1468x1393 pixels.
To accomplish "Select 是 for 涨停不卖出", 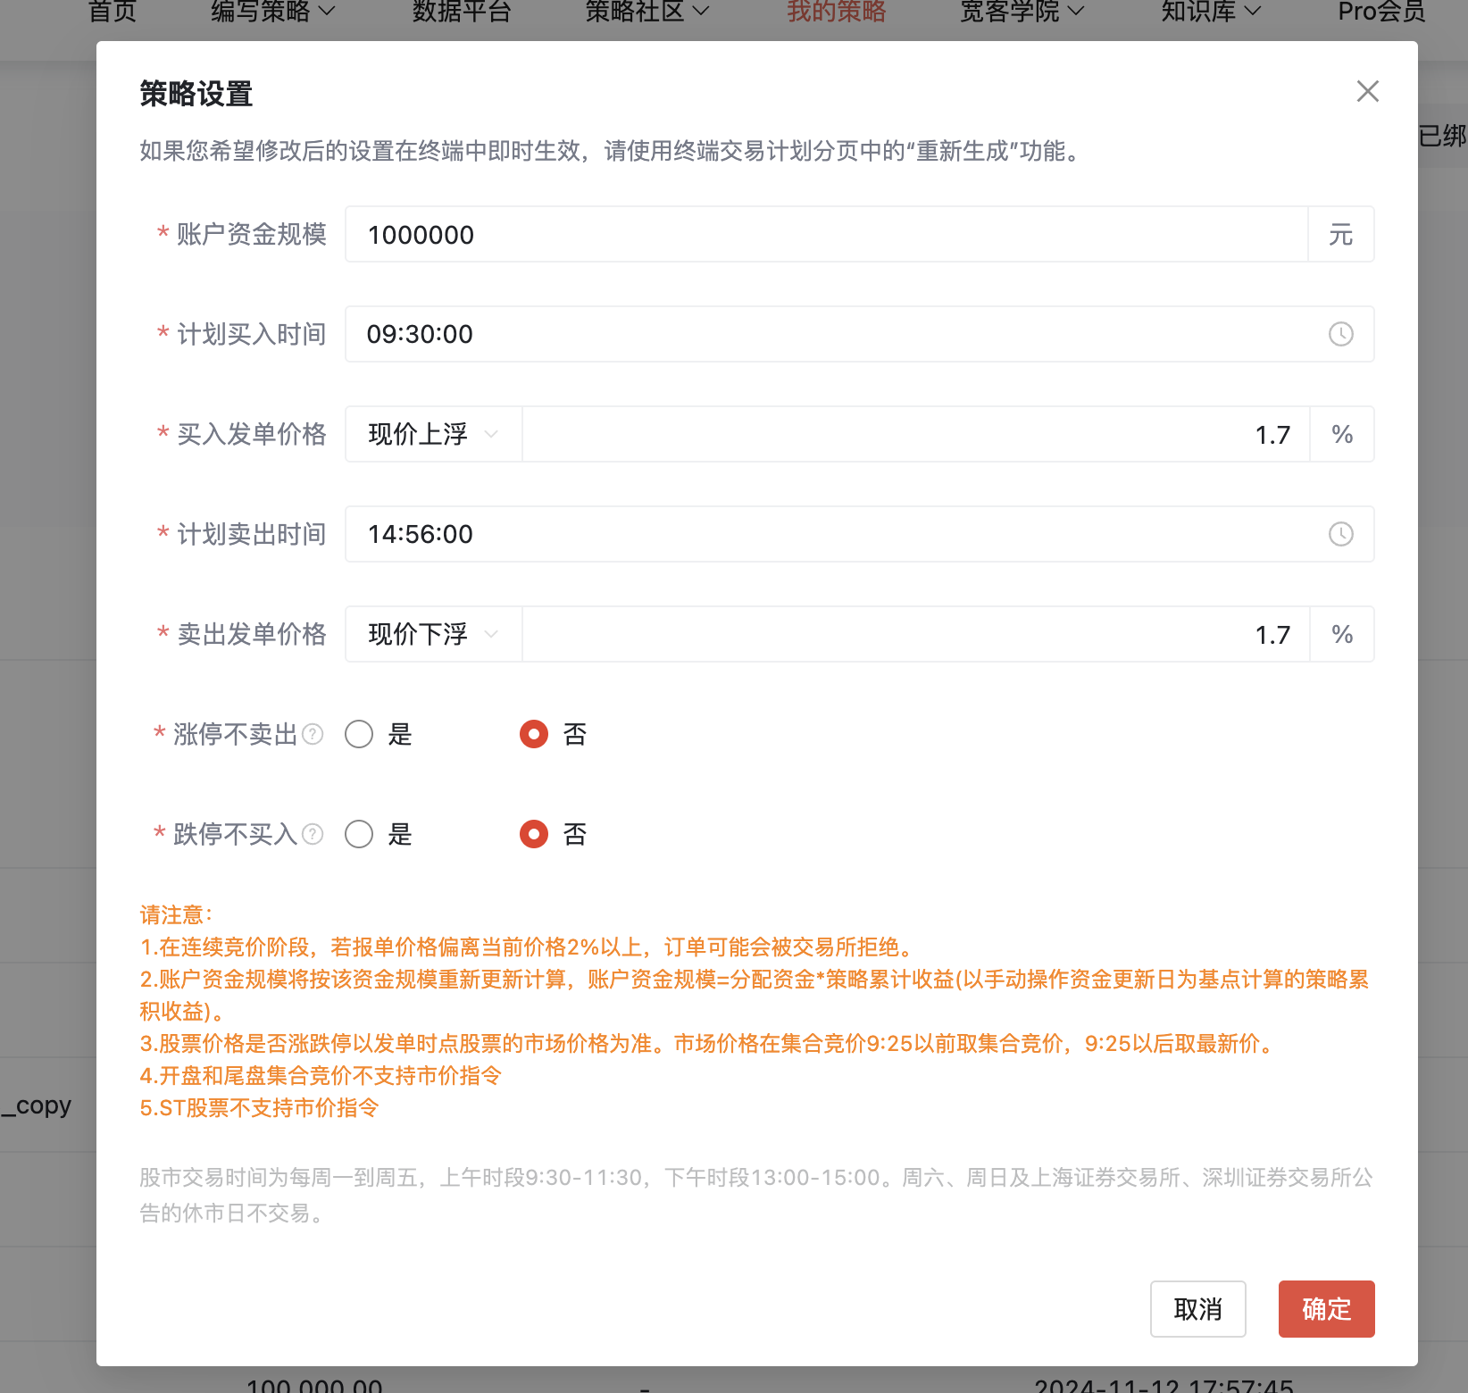I will click(359, 734).
